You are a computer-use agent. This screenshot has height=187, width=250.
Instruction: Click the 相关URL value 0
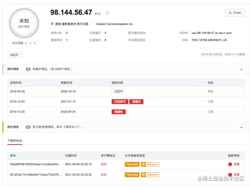coord(67,33)
